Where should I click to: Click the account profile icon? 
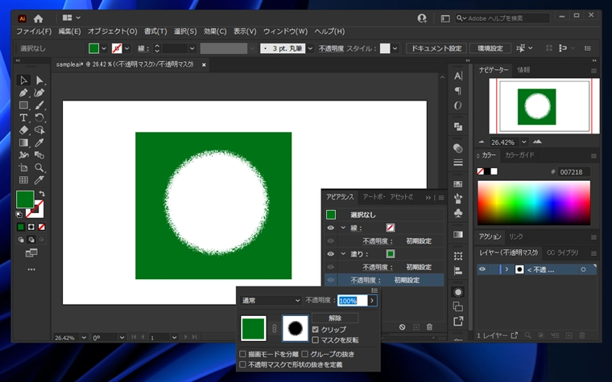(x=422, y=18)
